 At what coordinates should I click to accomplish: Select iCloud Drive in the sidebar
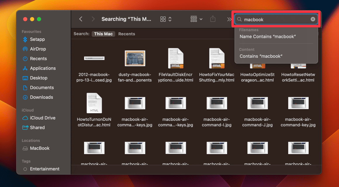pos(42,118)
